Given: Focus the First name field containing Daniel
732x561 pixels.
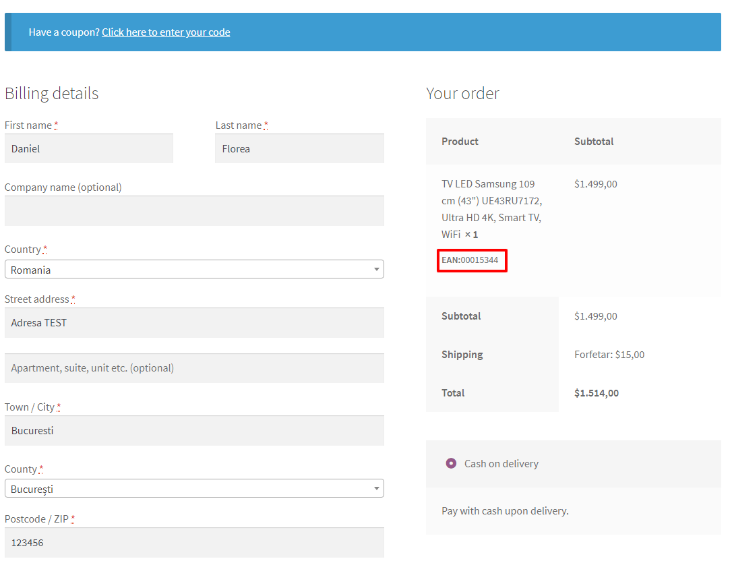Looking at the screenshot, I should click(x=88, y=148).
